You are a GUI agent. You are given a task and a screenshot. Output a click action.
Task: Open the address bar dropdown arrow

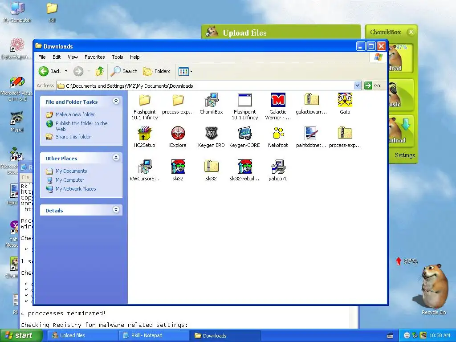(357, 85)
